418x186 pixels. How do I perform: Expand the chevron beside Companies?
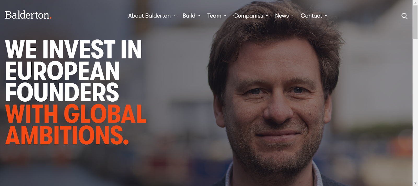coord(267,16)
